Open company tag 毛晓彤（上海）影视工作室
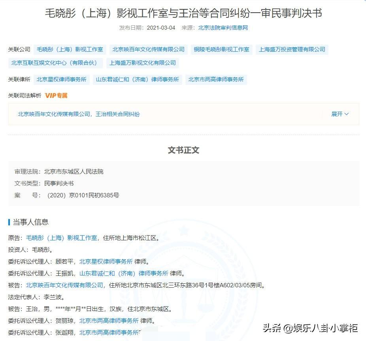The width and height of the screenshot is (366, 341). click(70, 49)
